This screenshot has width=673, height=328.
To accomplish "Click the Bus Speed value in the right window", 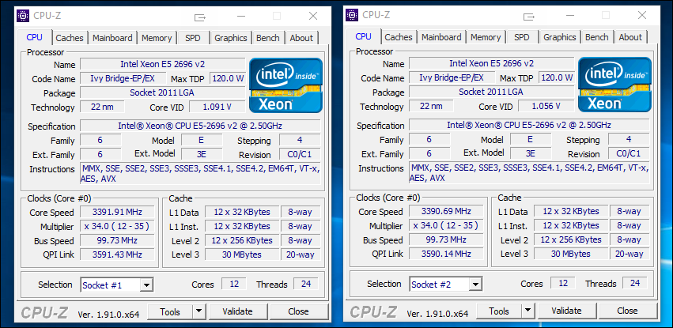I will pyautogui.click(x=445, y=239).
